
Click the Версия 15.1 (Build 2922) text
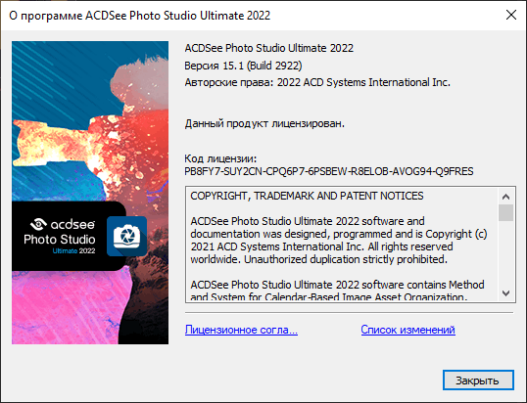coord(243,66)
